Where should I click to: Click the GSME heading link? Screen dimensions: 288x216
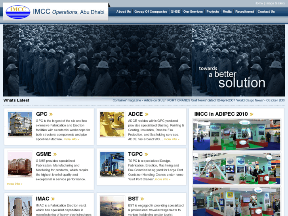[44, 154]
